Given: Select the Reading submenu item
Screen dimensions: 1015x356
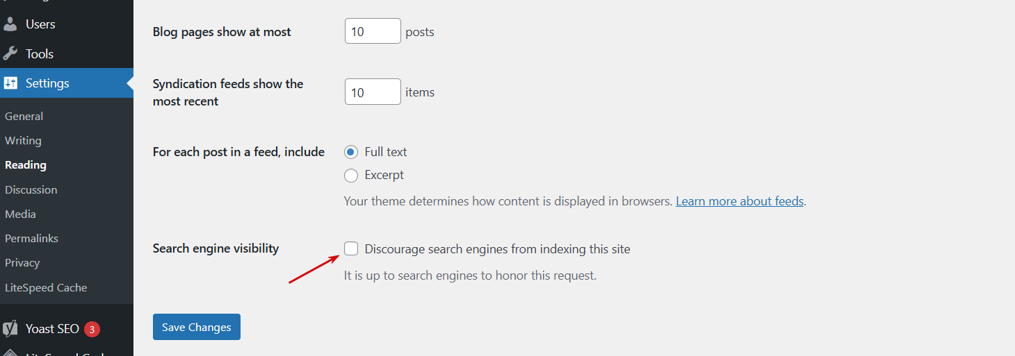Looking at the screenshot, I should 26,165.
